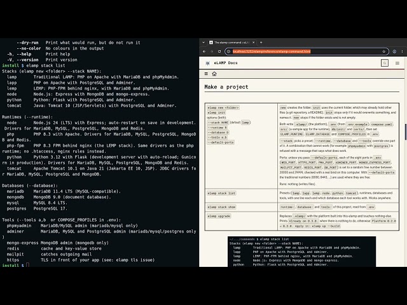Image resolution: width=407 pixels, height=305 pixels.
Task: Click the eLAMP Docs logo icon
Action: point(207,63)
